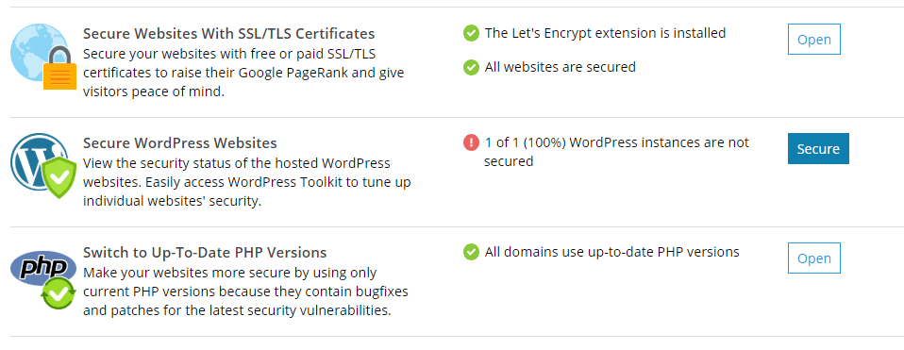Image resolution: width=904 pixels, height=350 pixels.
Task: Click the green check beside All websites secured
Action: [x=471, y=68]
